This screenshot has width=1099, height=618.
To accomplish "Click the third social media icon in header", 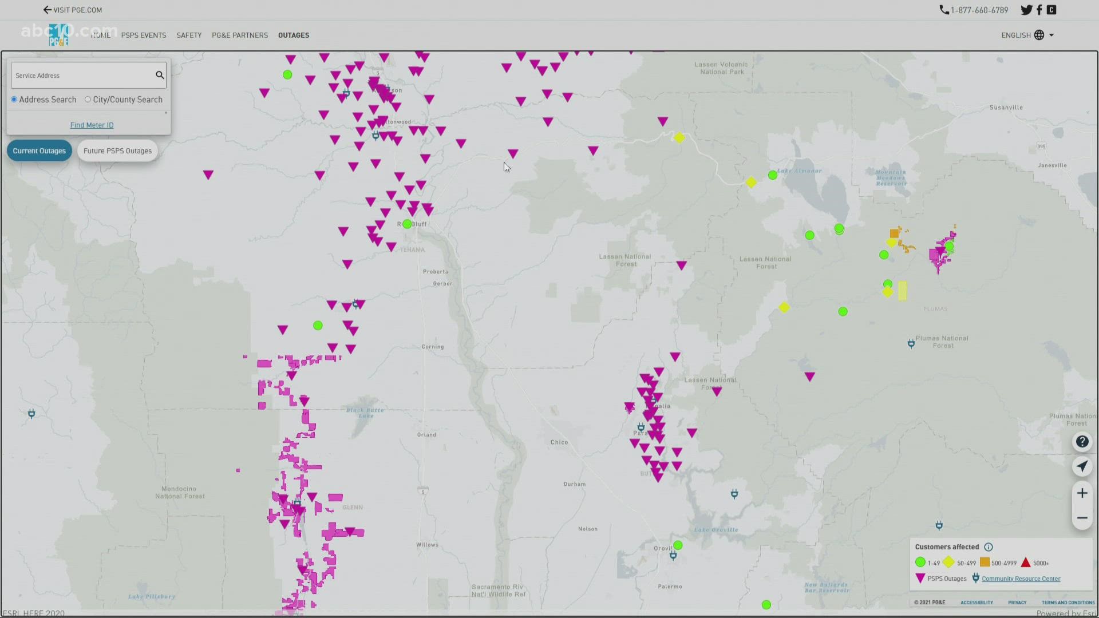I will (x=1051, y=10).
